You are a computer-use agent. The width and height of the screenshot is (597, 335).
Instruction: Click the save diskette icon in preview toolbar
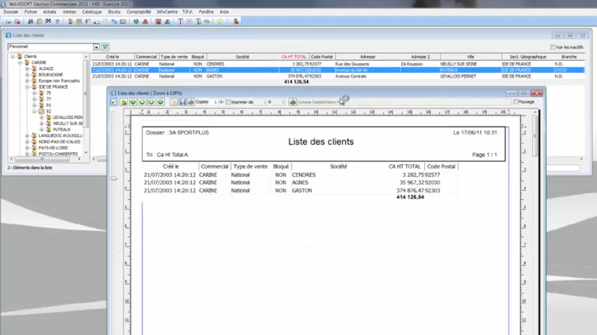pos(182,102)
